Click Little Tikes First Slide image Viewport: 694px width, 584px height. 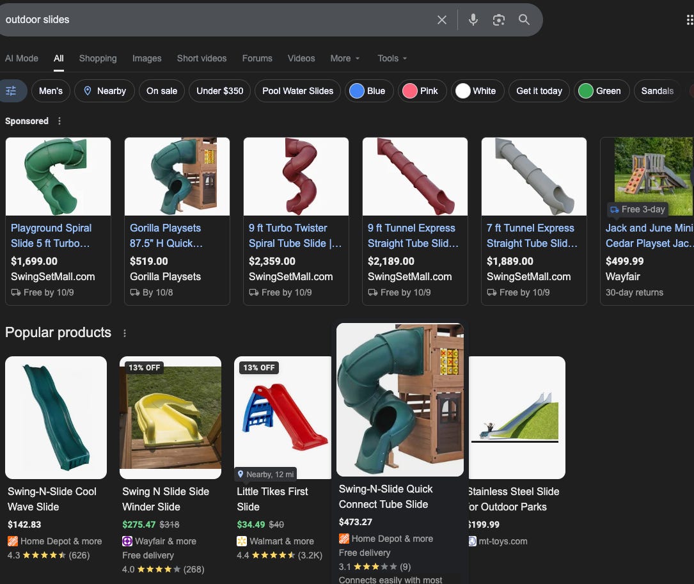(x=283, y=418)
